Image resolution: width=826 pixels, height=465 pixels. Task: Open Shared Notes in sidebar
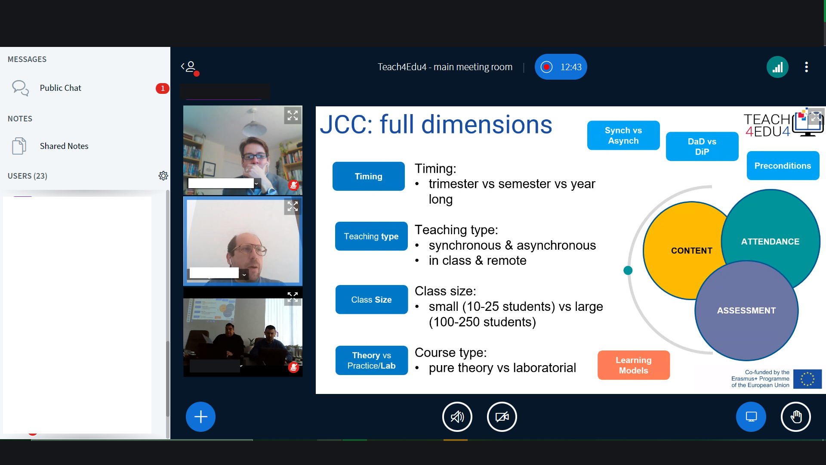point(64,146)
